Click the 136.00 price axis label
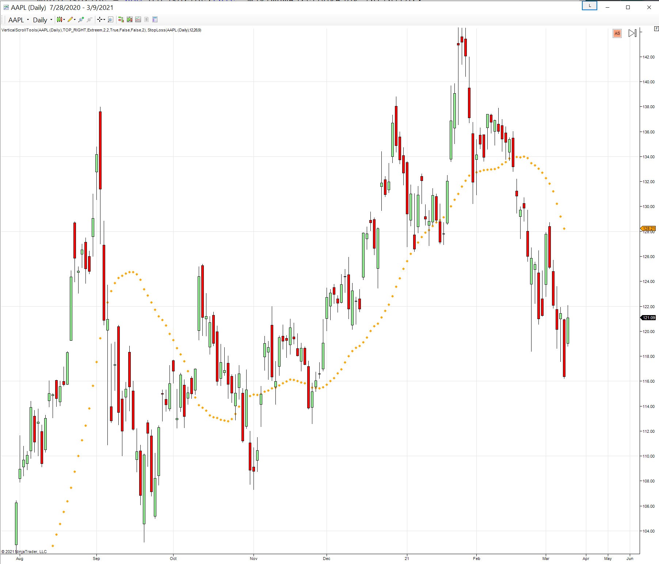The image size is (659, 564). point(649,132)
